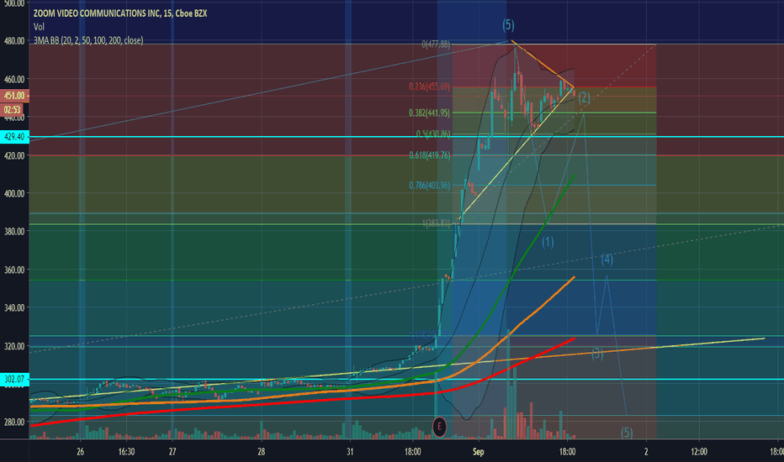
Task: Click the 0.382(441.95) Fibonacci label
Action: coord(430,113)
